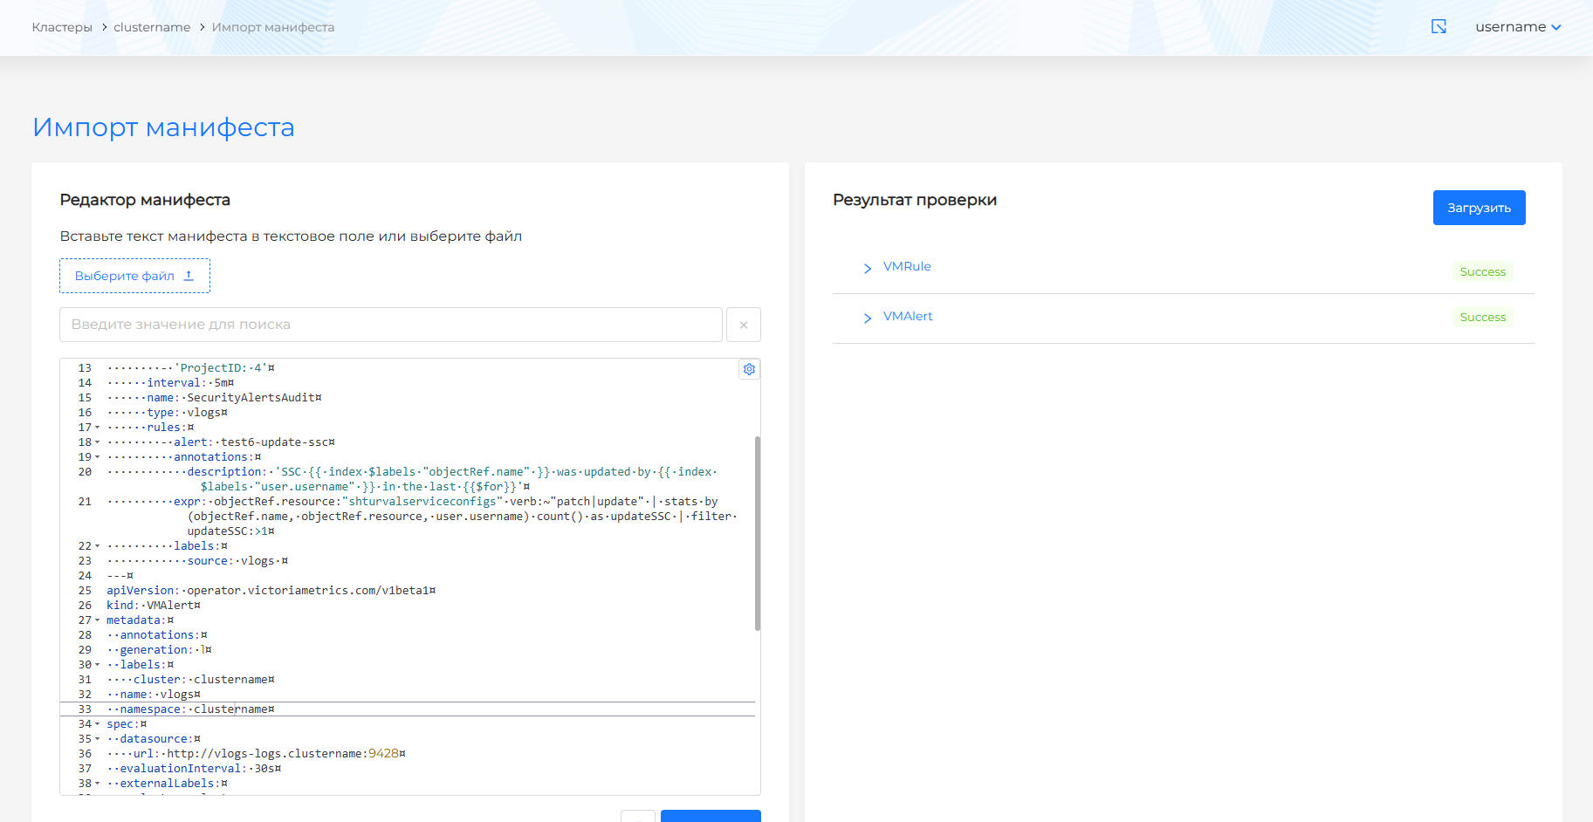The height and width of the screenshot is (822, 1593).
Task: Open the VMAlert result link
Action: (x=907, y=316)
